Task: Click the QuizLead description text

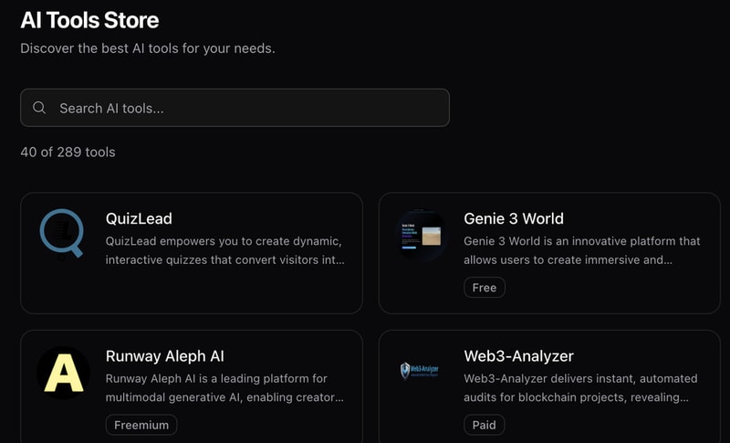Action: coord(224,250)
